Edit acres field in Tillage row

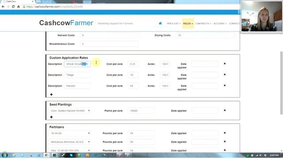pos(165,75)
